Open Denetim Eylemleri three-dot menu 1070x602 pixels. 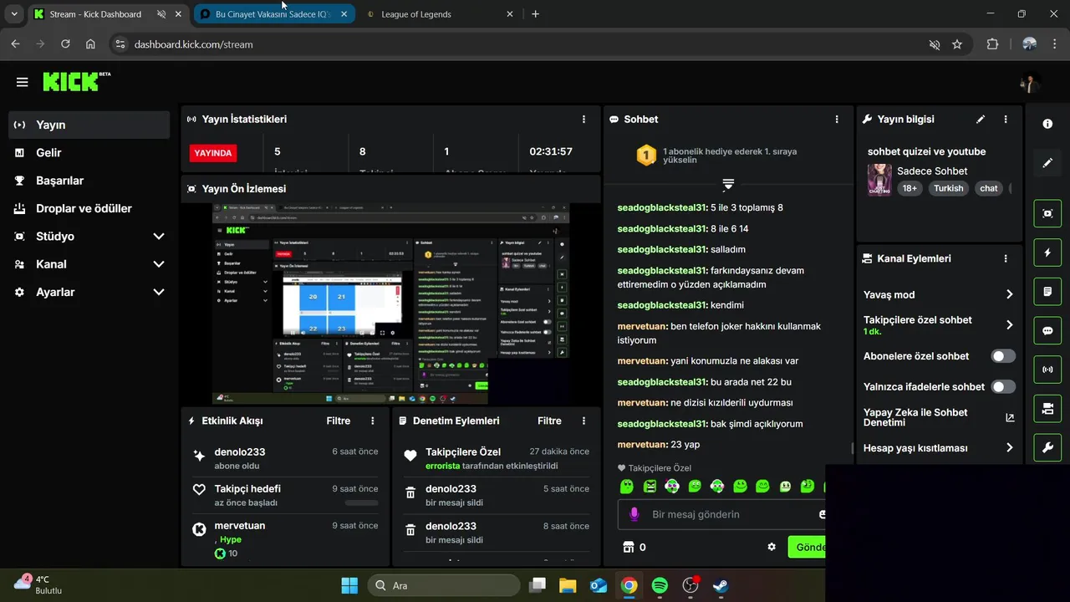[584, 421]
